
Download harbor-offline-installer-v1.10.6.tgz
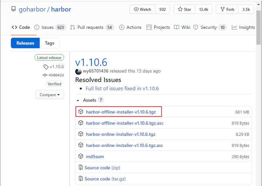pyautogui.click(x=121, y=112)
